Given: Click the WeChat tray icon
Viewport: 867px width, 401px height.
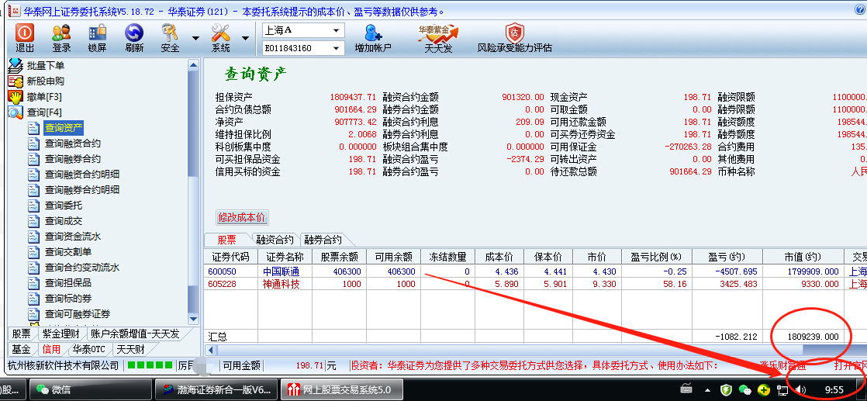Looking at the screenshot, I should pyautogui.click(x=745, y=390).
